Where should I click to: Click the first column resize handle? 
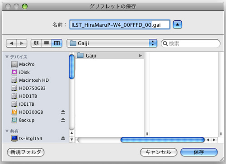coord(147,134)
